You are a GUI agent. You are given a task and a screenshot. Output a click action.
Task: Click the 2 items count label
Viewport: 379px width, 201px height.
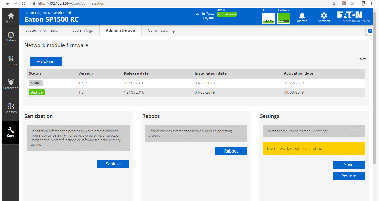tap(362, 59)
